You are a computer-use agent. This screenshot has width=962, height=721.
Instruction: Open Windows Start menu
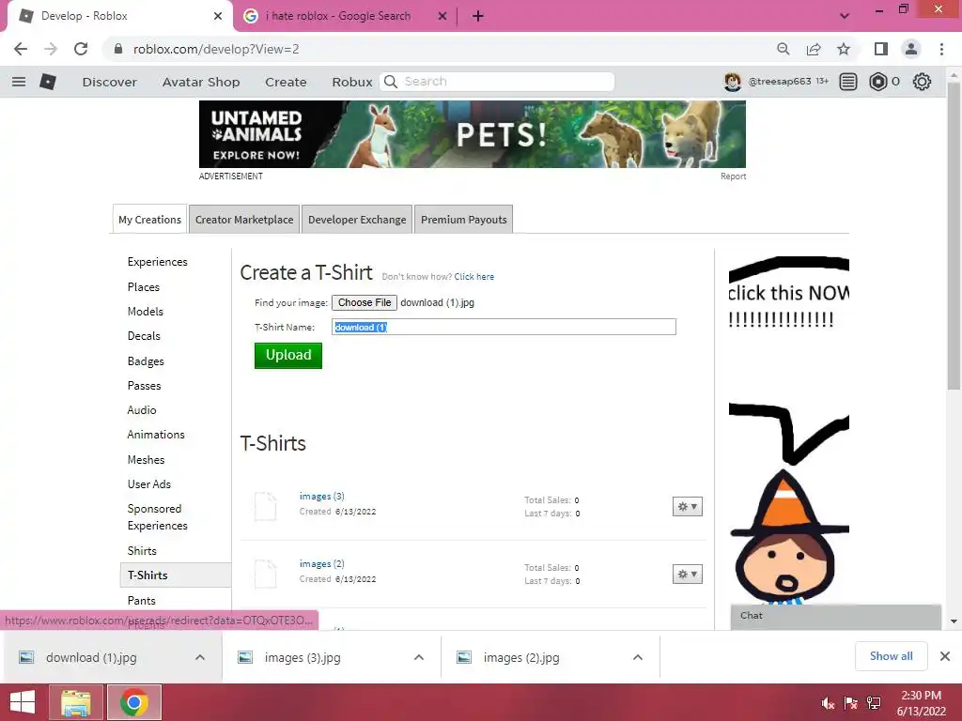[x=23, y=702]
